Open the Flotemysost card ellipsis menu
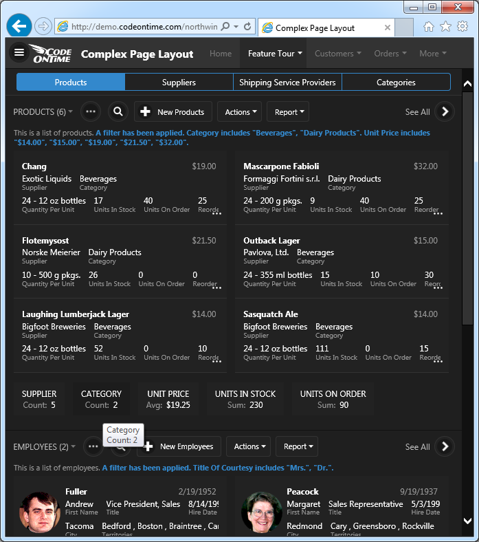The image size is (479, 542). [x=216, y=288]
